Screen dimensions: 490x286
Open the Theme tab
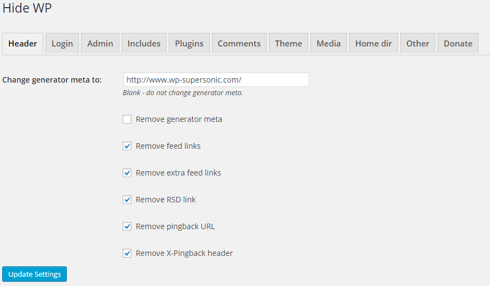(x=289, y=43)
